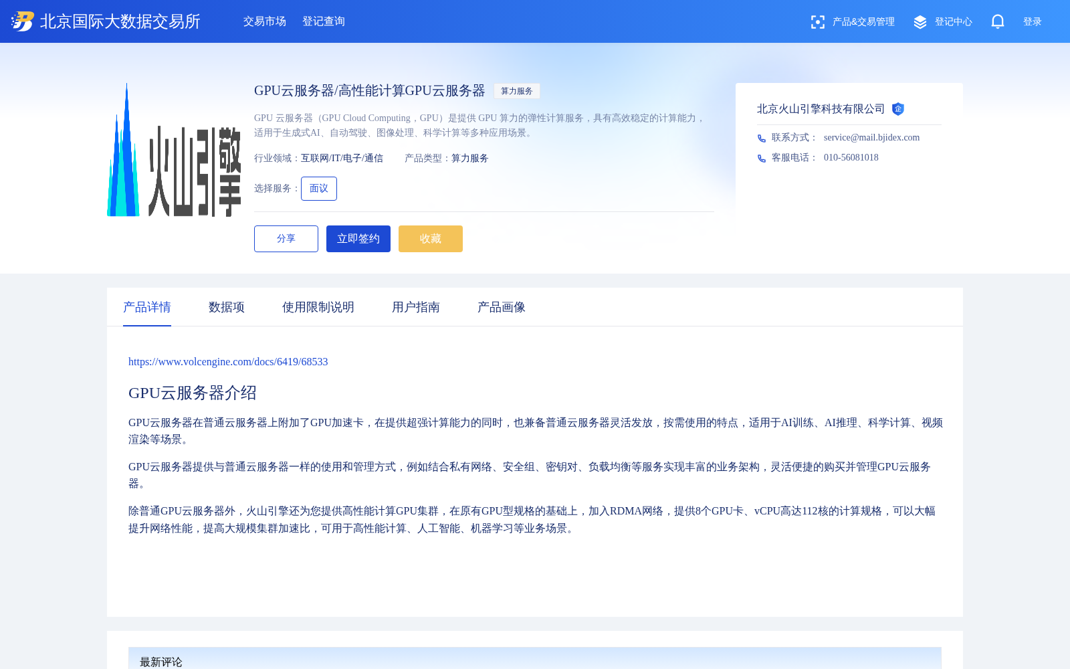Click the 收藏 button
Screen dimensions: 1070x669
[431, 239]
